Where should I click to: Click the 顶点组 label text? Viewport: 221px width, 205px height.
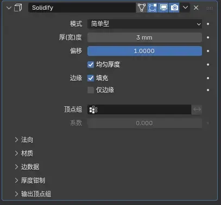click(73, 110)
